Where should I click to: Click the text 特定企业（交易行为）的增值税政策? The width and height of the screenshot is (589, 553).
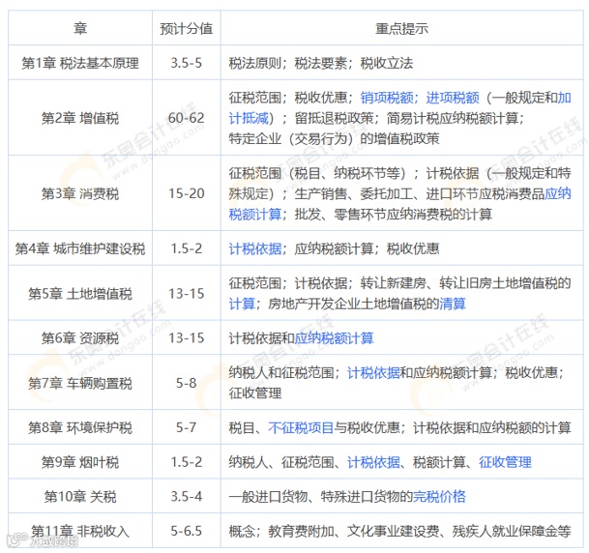[x=334, y=138]
